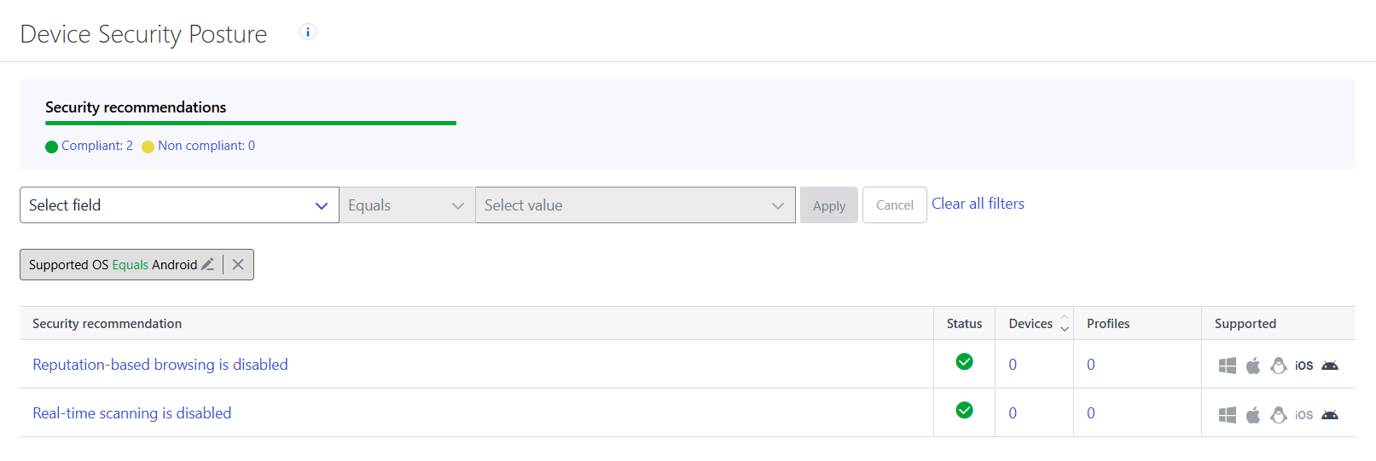Click iOS icon in Reputation-based browsing row
Viewport: 1376px width, 461px height.
1304,366
